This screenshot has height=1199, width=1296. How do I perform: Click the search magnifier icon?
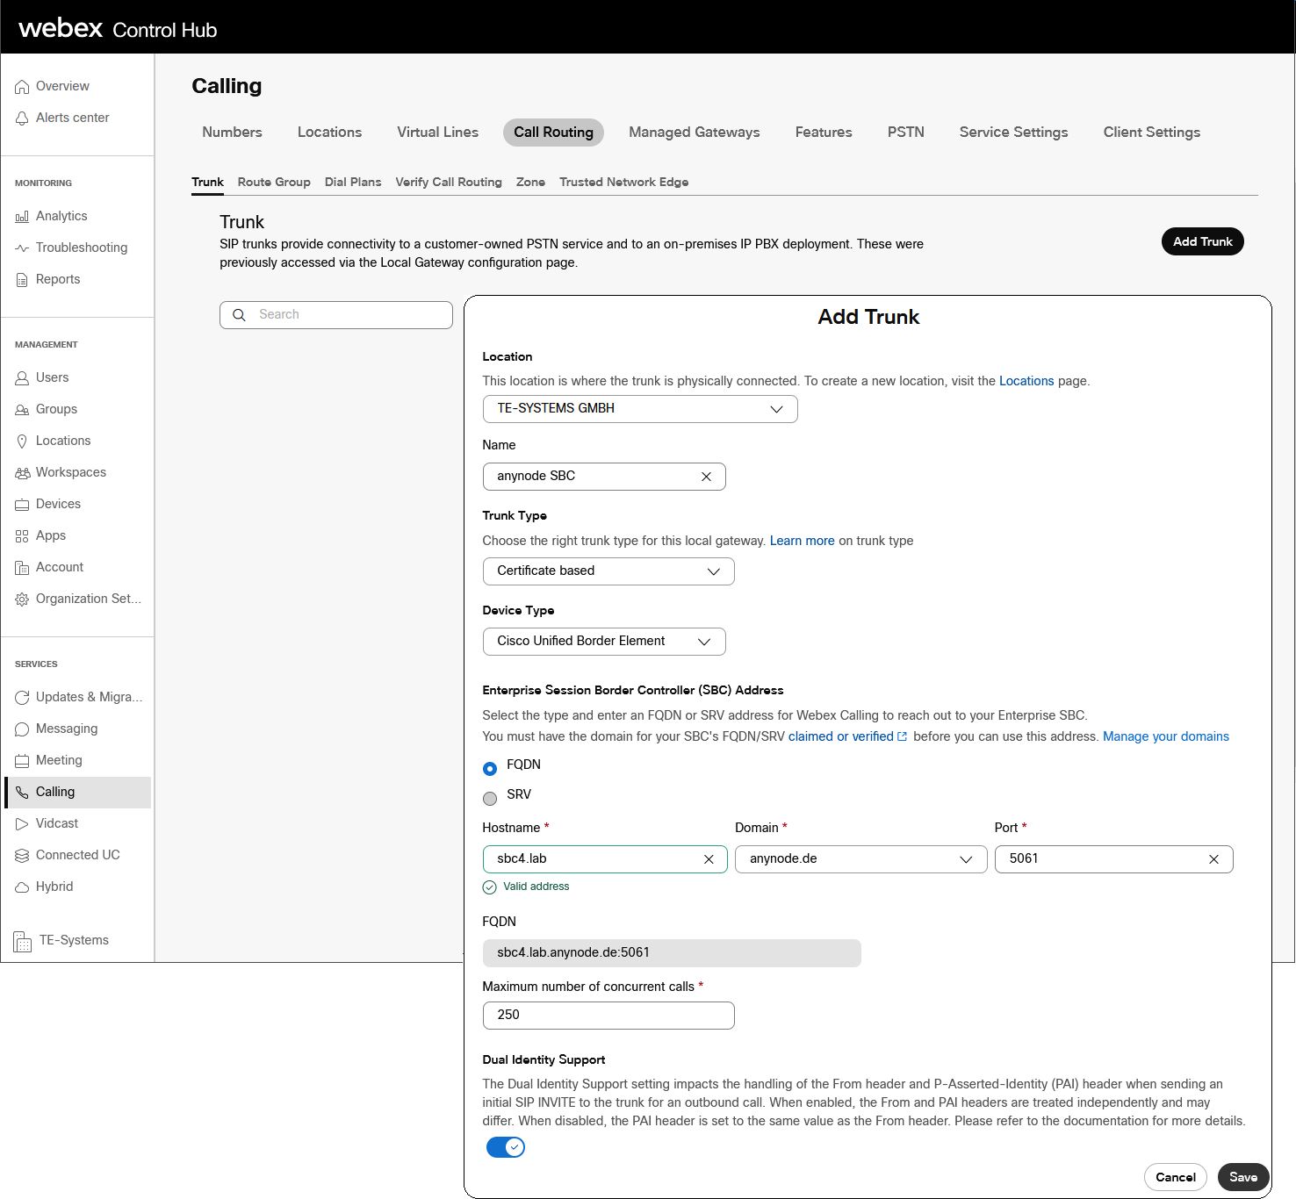239,315
